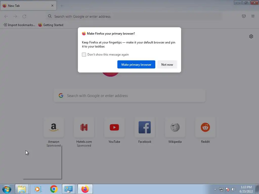The width and height of the screenshot is (259, 194).
Task: Open the Hotels.com shortcut tile
Action: (x=84, y=127)
